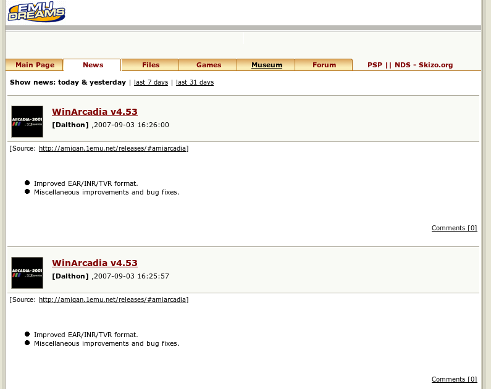
Task: Go to the Museum tab
Action: tap(267, 65)
